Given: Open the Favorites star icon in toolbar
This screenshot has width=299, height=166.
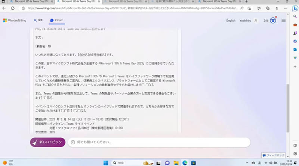Looking at the screenshot, I should 259,8.
